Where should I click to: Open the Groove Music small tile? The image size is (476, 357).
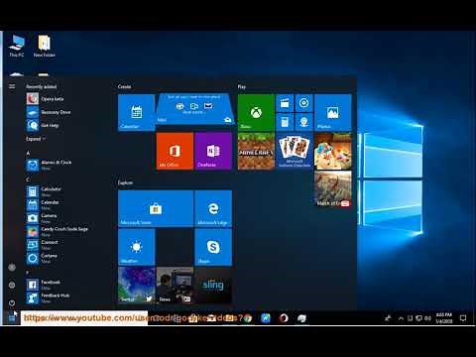pyautogui.click(x=303, y=103)
